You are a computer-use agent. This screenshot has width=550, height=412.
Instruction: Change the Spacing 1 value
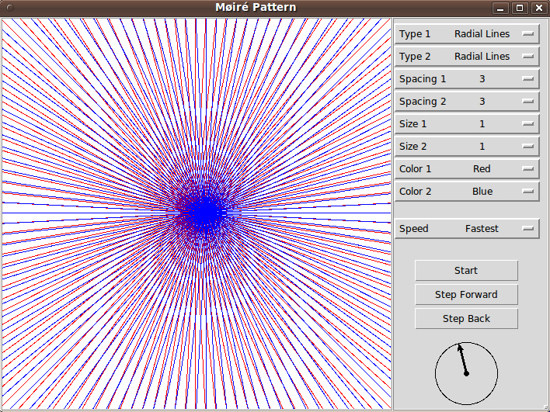pyautogui.click(x=467, y=79)
